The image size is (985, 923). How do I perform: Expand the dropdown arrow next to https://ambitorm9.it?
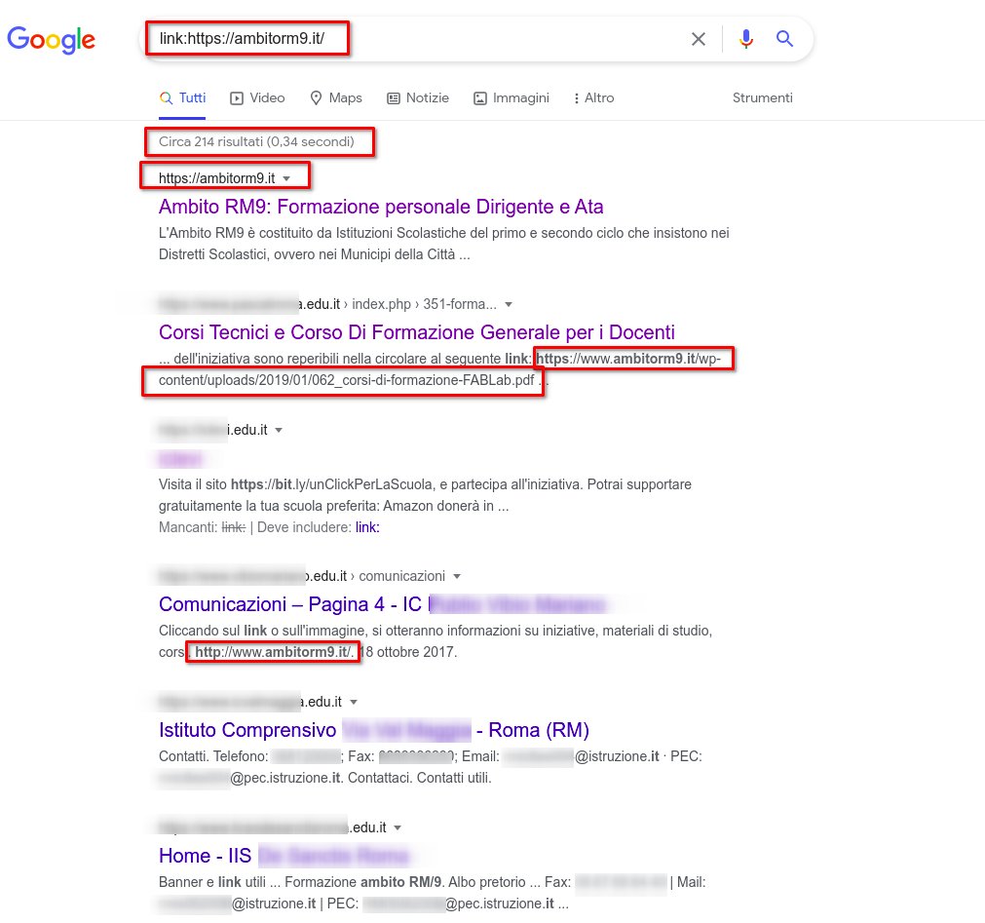[x=286, y=178]
